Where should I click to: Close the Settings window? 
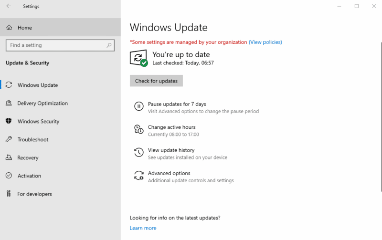(374, 6)
